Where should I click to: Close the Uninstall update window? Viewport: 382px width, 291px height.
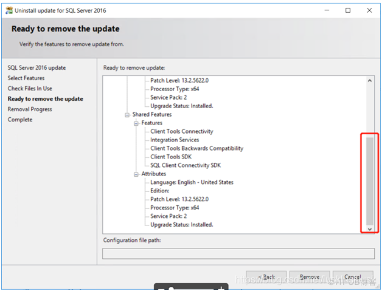coord(369,10)
